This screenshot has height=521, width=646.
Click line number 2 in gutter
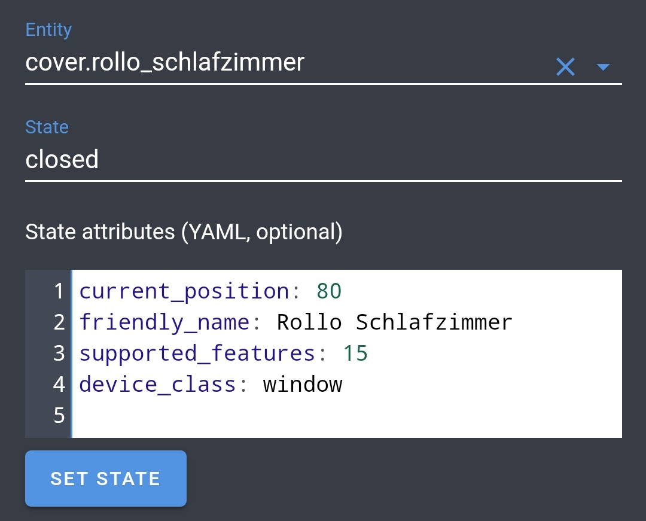click(x=59, y=322)
